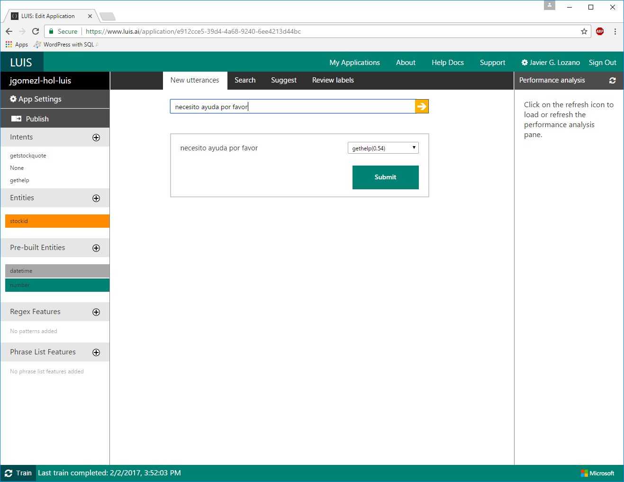624x482 pixels.
Task: Click the Chrome profile icon in title bar
Action: [549, 5]
